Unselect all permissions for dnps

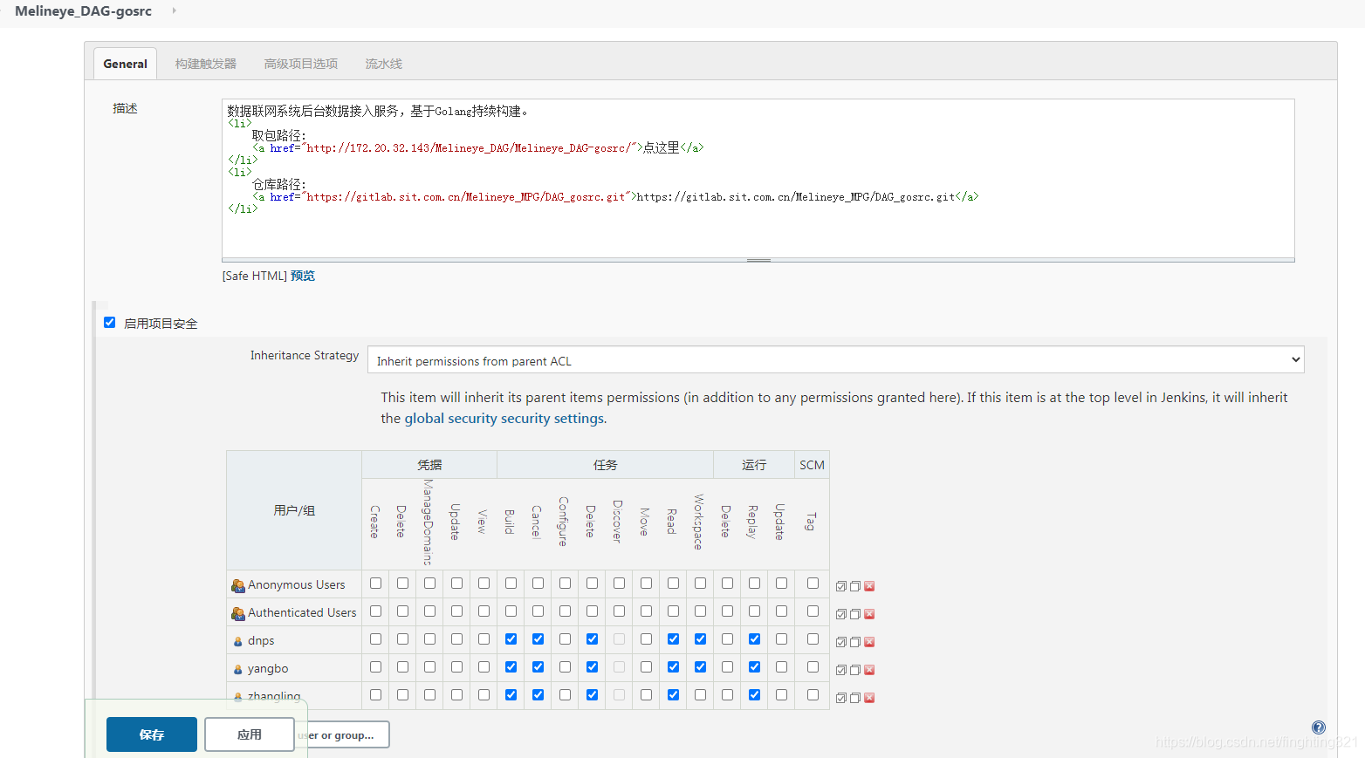pos(855,642)
